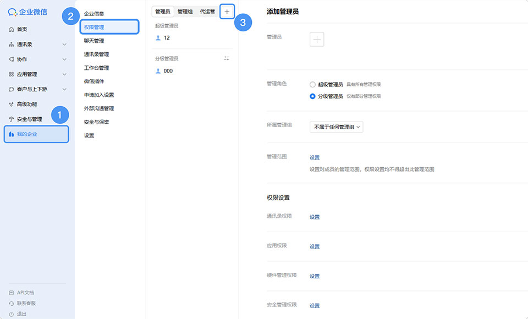
Task: Click the add 管理员 plus box
Action: click(x=317, y=39)
